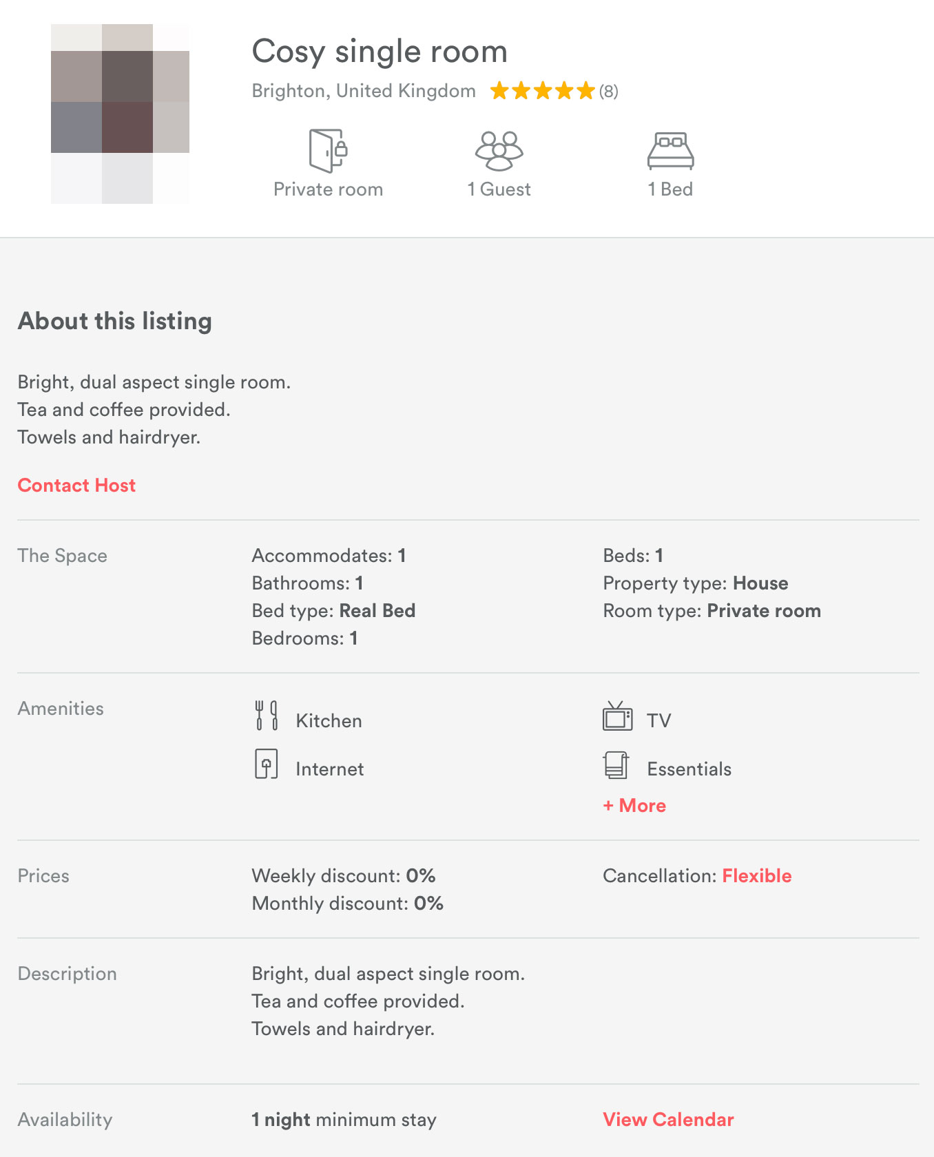Click the About this listing heading
Screen dimensions: 934x1157
point(115,321)
